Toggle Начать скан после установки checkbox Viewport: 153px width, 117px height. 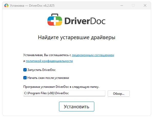pyautogui.click(x=25, y=78)
